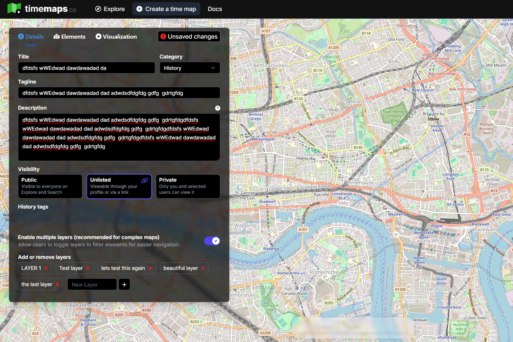Select the Explore compass icon
This screenshot has height=342, width=513.
(97, 9)
